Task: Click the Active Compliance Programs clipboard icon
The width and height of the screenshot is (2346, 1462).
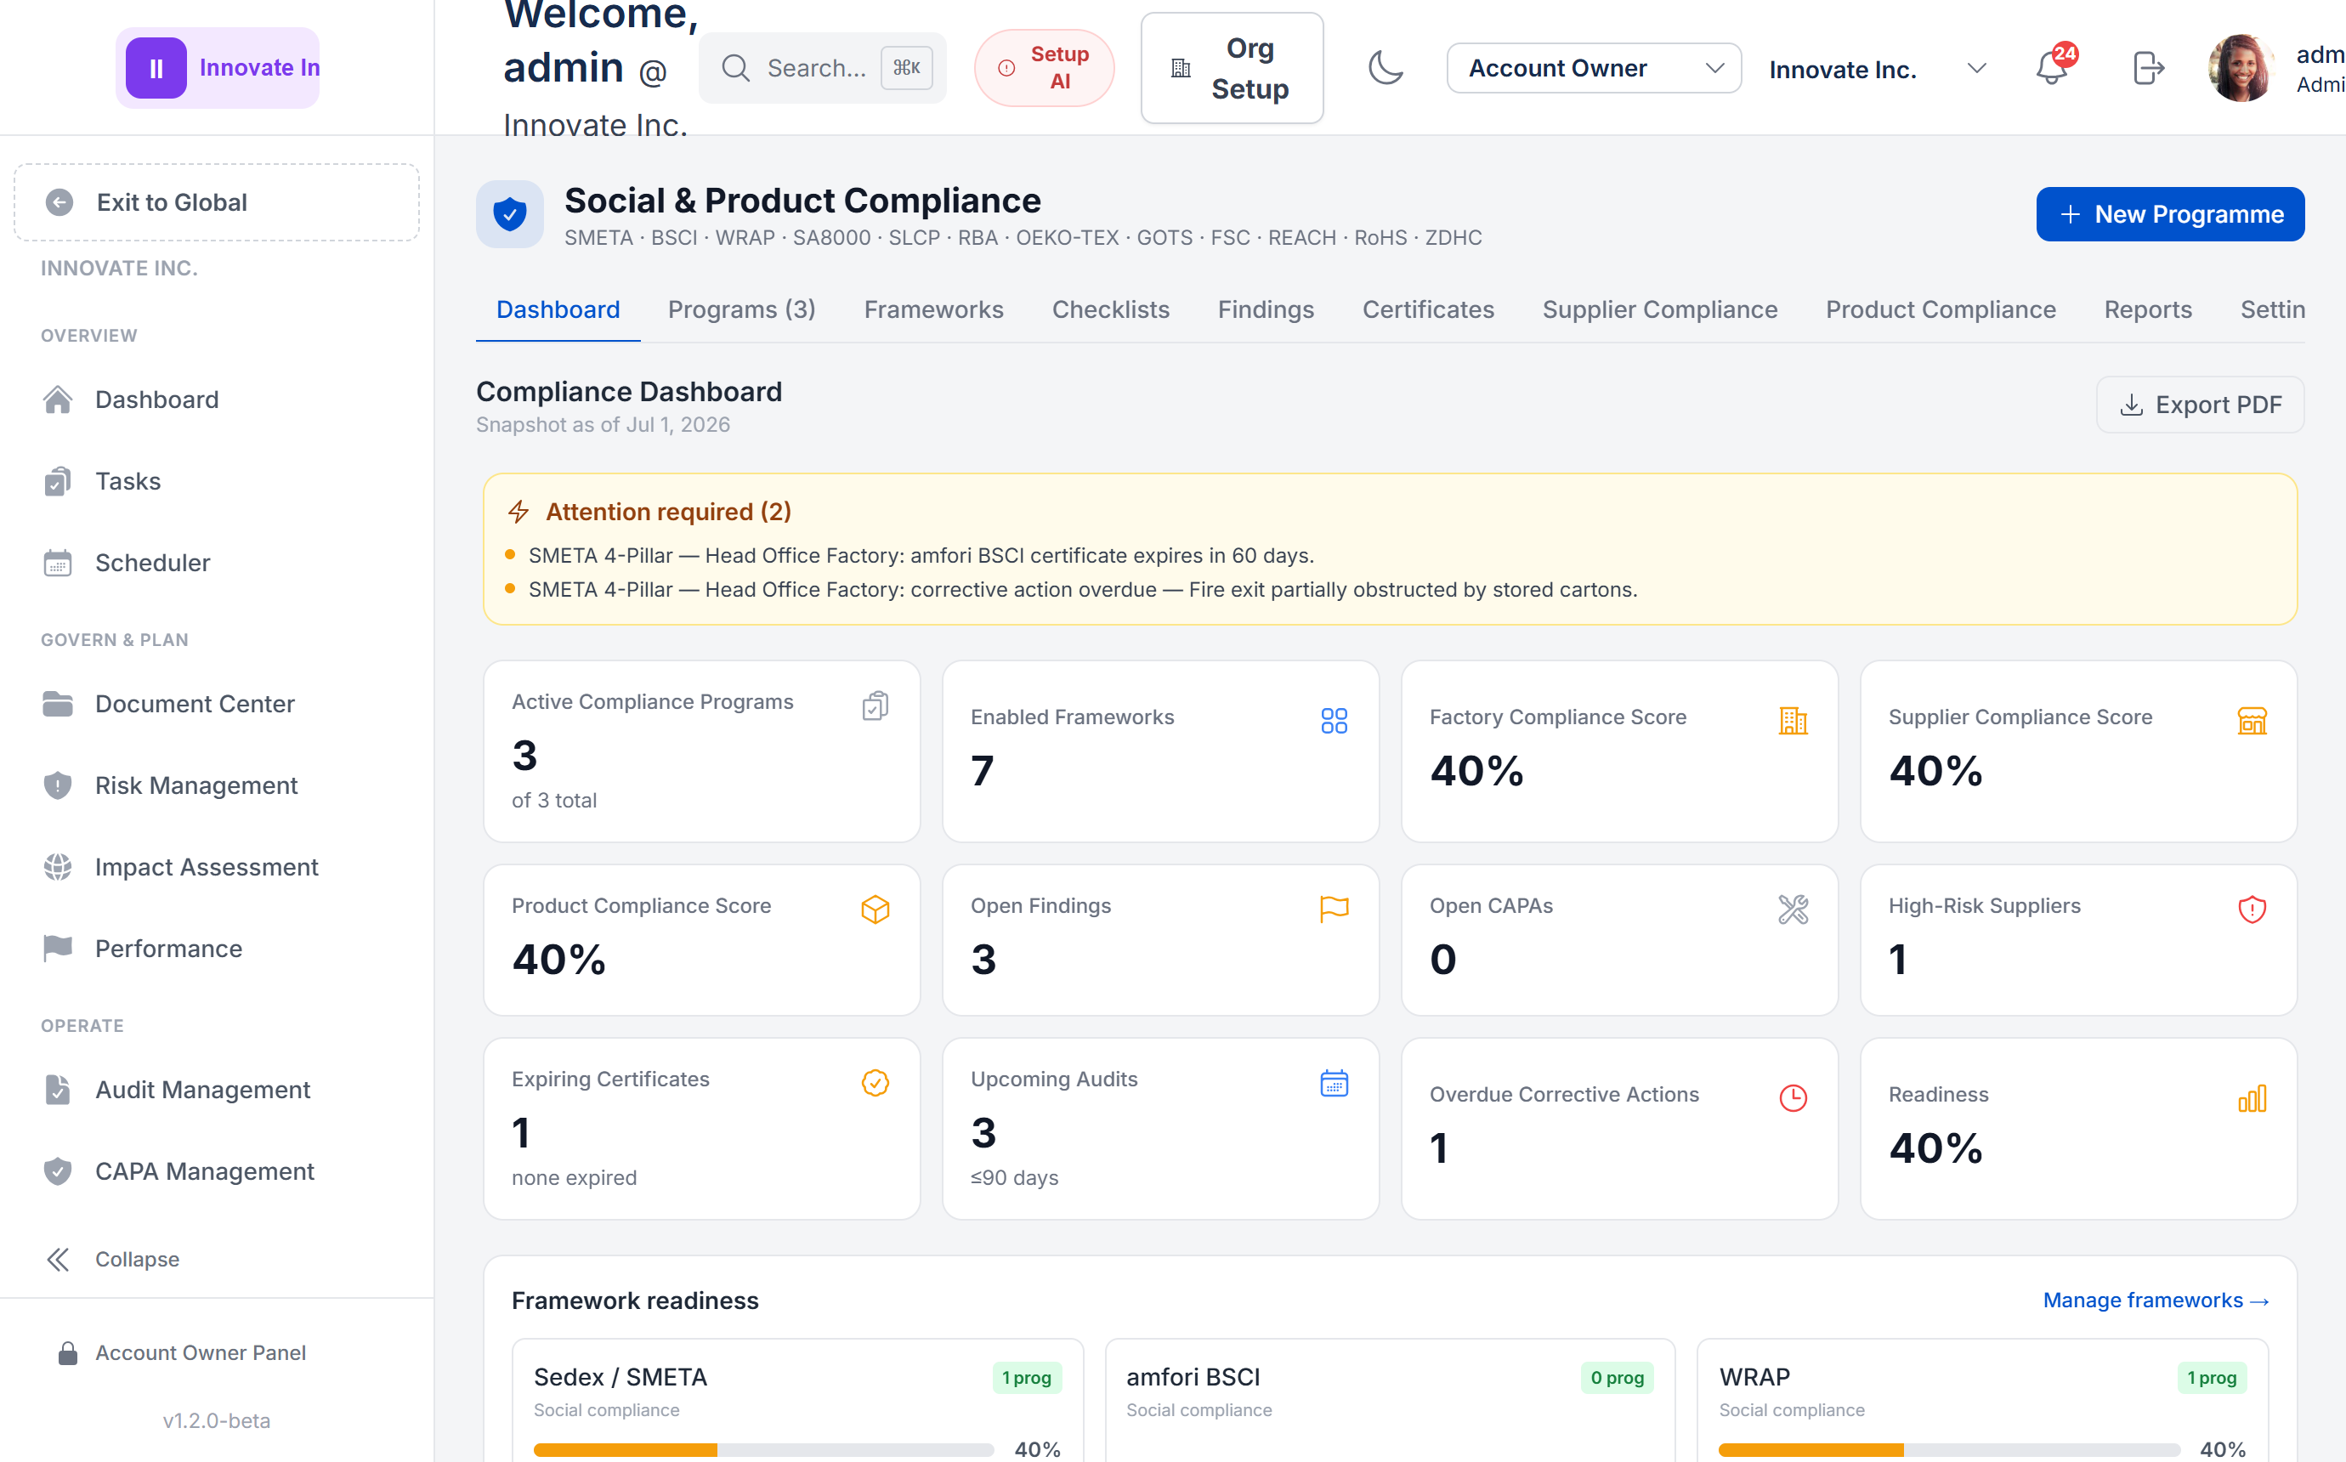Action: 875,705
